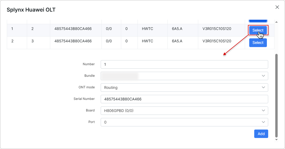The height and width of the screenshot is (149, 285).
Task: Click the ONT mode label
Action: (86, 87)
